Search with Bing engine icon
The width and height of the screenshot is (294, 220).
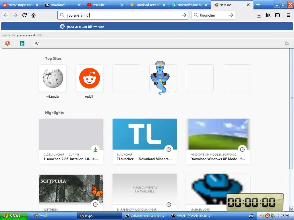pyautogui.click(x=22, y=43)
